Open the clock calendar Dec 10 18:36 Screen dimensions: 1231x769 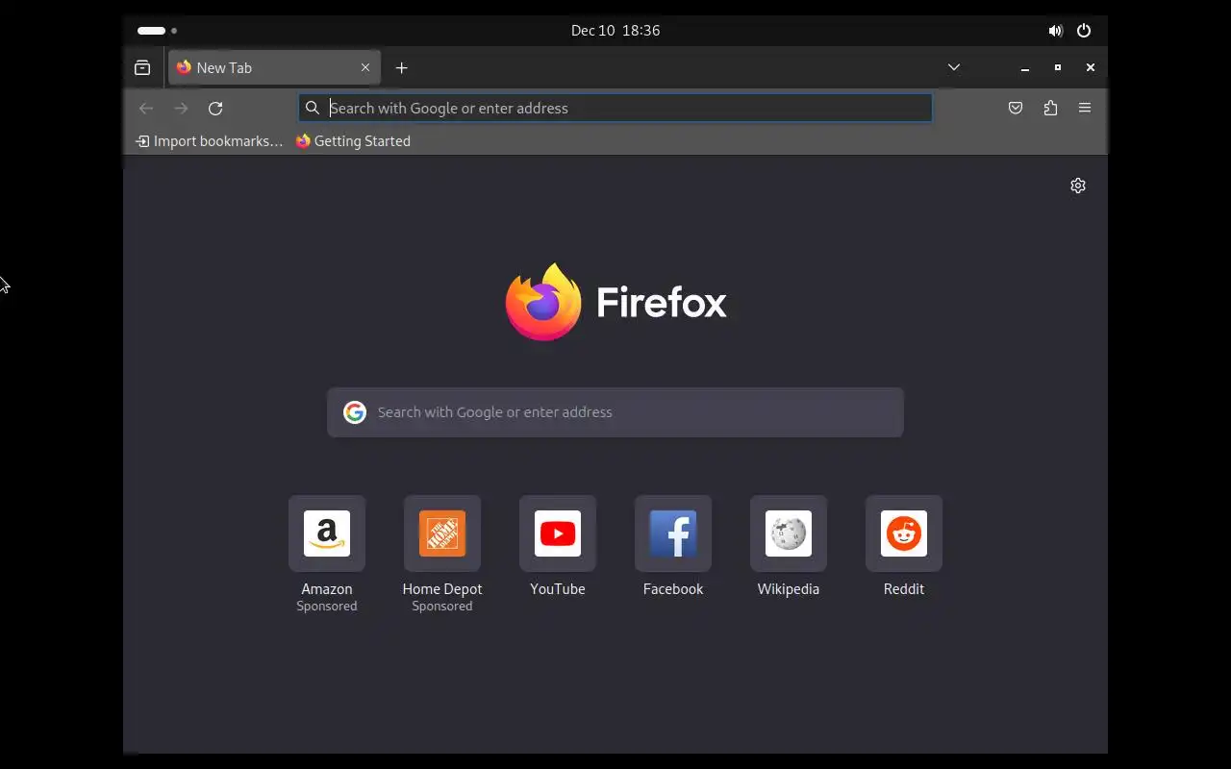tap(615, 31)
